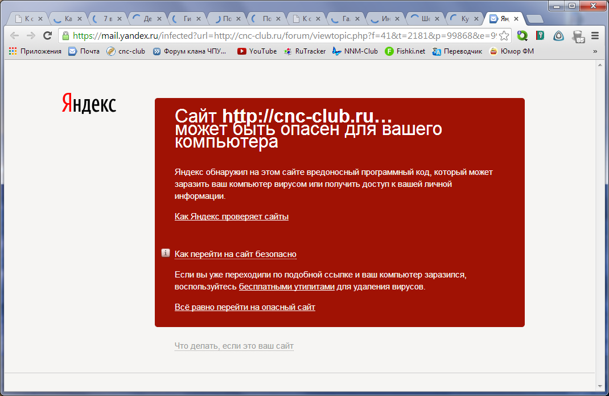Switch to the tab labeled Га
Viewport: 609px width, 396px height.
(x=345, y=18)
